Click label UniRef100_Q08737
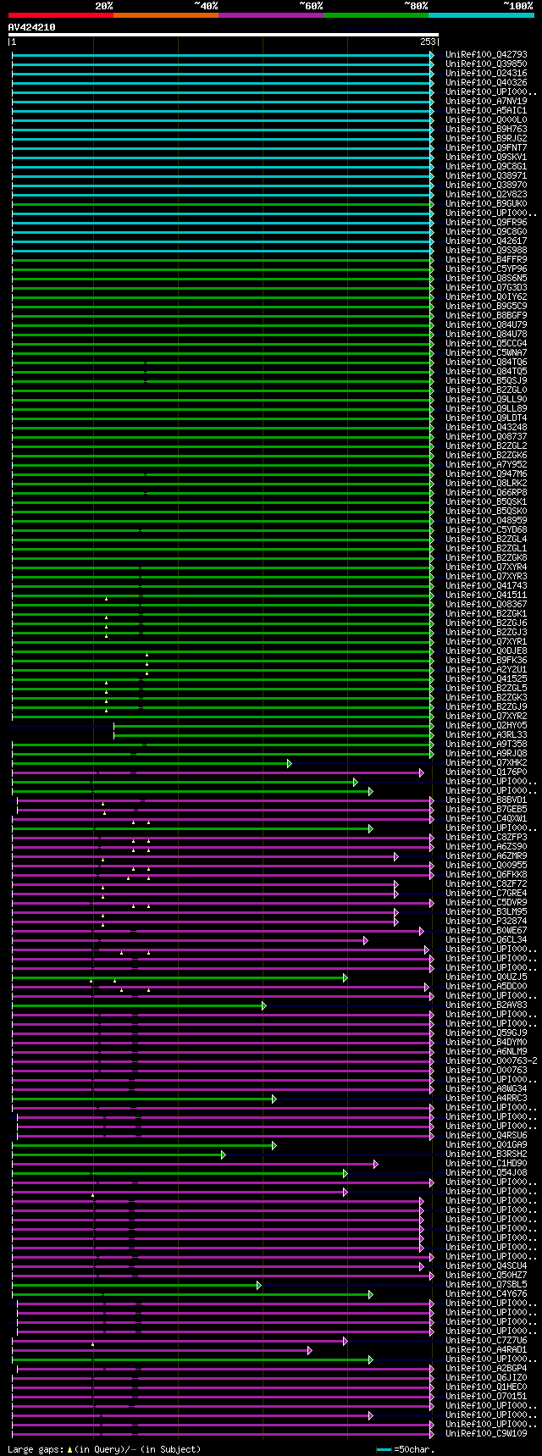 click(486, 436)
